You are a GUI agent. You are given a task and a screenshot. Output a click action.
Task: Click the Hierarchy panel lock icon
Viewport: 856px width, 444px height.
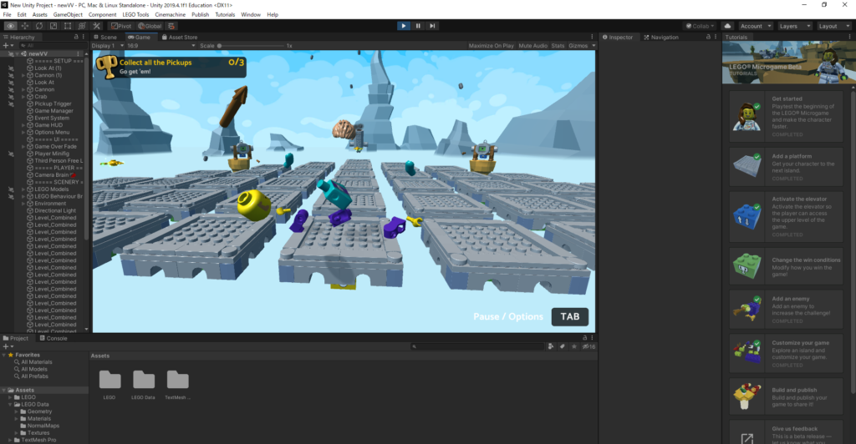[76, 37]
